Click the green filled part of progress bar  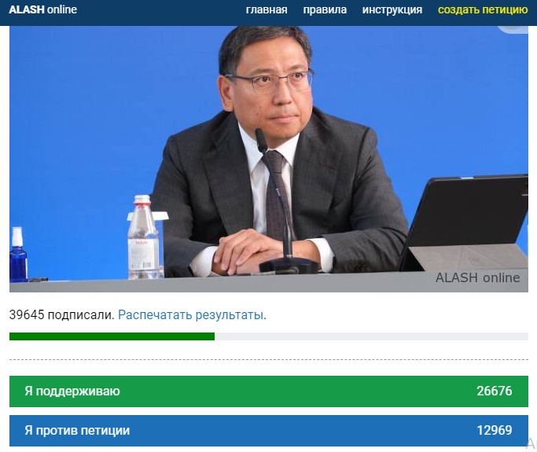click(112, 336)
